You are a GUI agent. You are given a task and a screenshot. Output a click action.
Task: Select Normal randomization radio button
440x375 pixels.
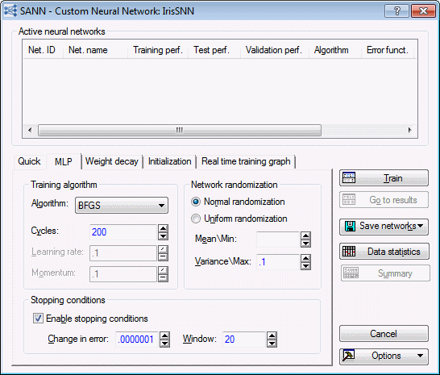[196, 202]
